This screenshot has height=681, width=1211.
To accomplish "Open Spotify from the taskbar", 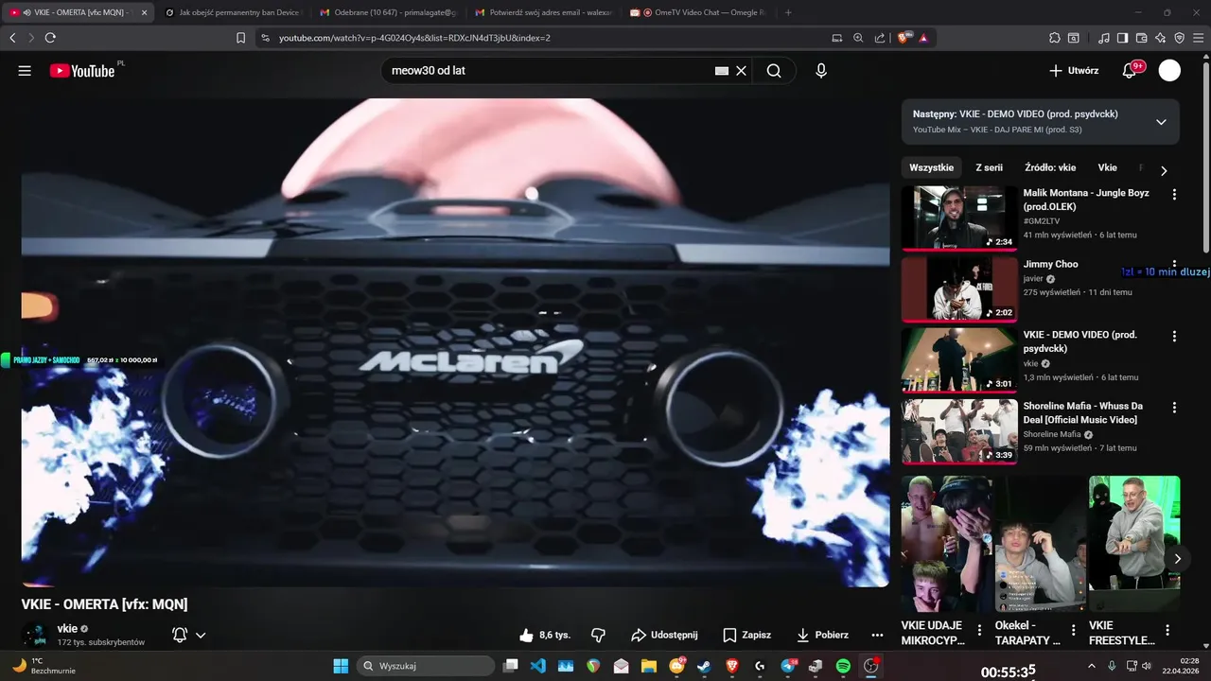I will [x=843, y=666].
